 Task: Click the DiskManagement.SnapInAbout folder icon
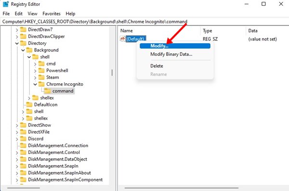pyautogui.click(x=23, y=173)
